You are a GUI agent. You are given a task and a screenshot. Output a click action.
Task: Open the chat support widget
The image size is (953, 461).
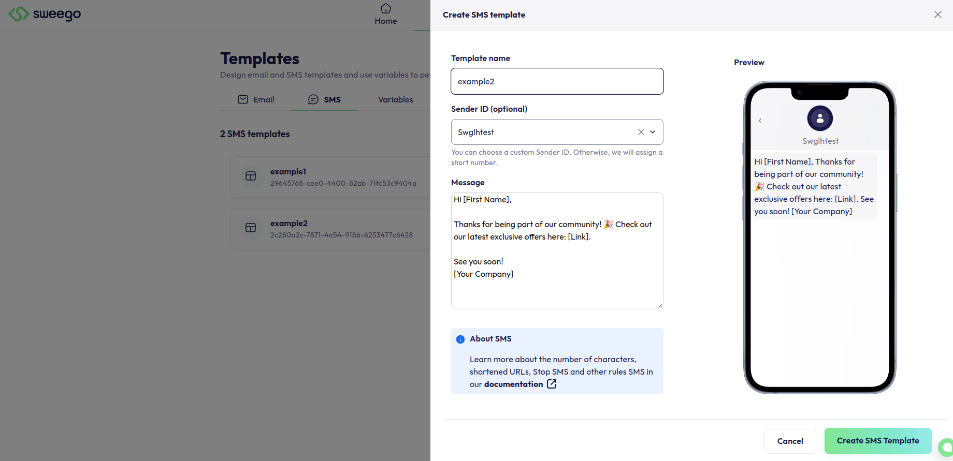[x=946, y=447]
